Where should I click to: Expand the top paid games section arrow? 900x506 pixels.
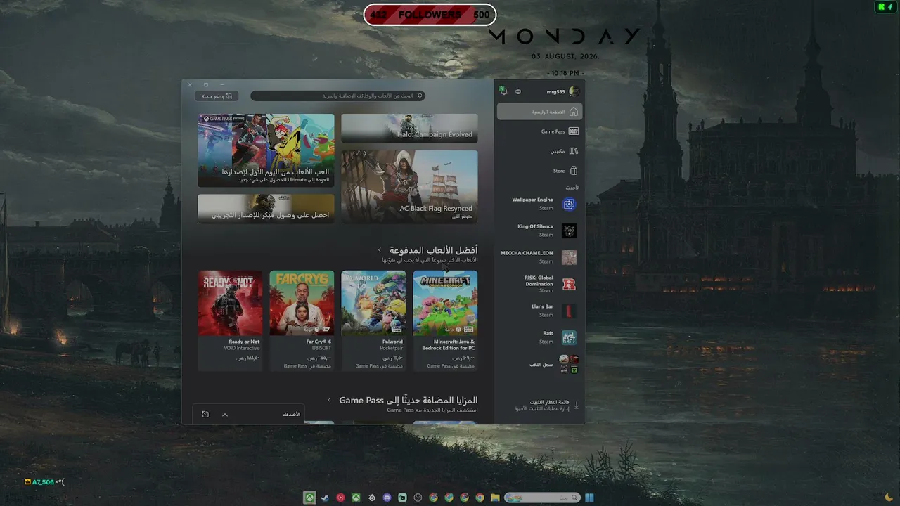point(380,250)
